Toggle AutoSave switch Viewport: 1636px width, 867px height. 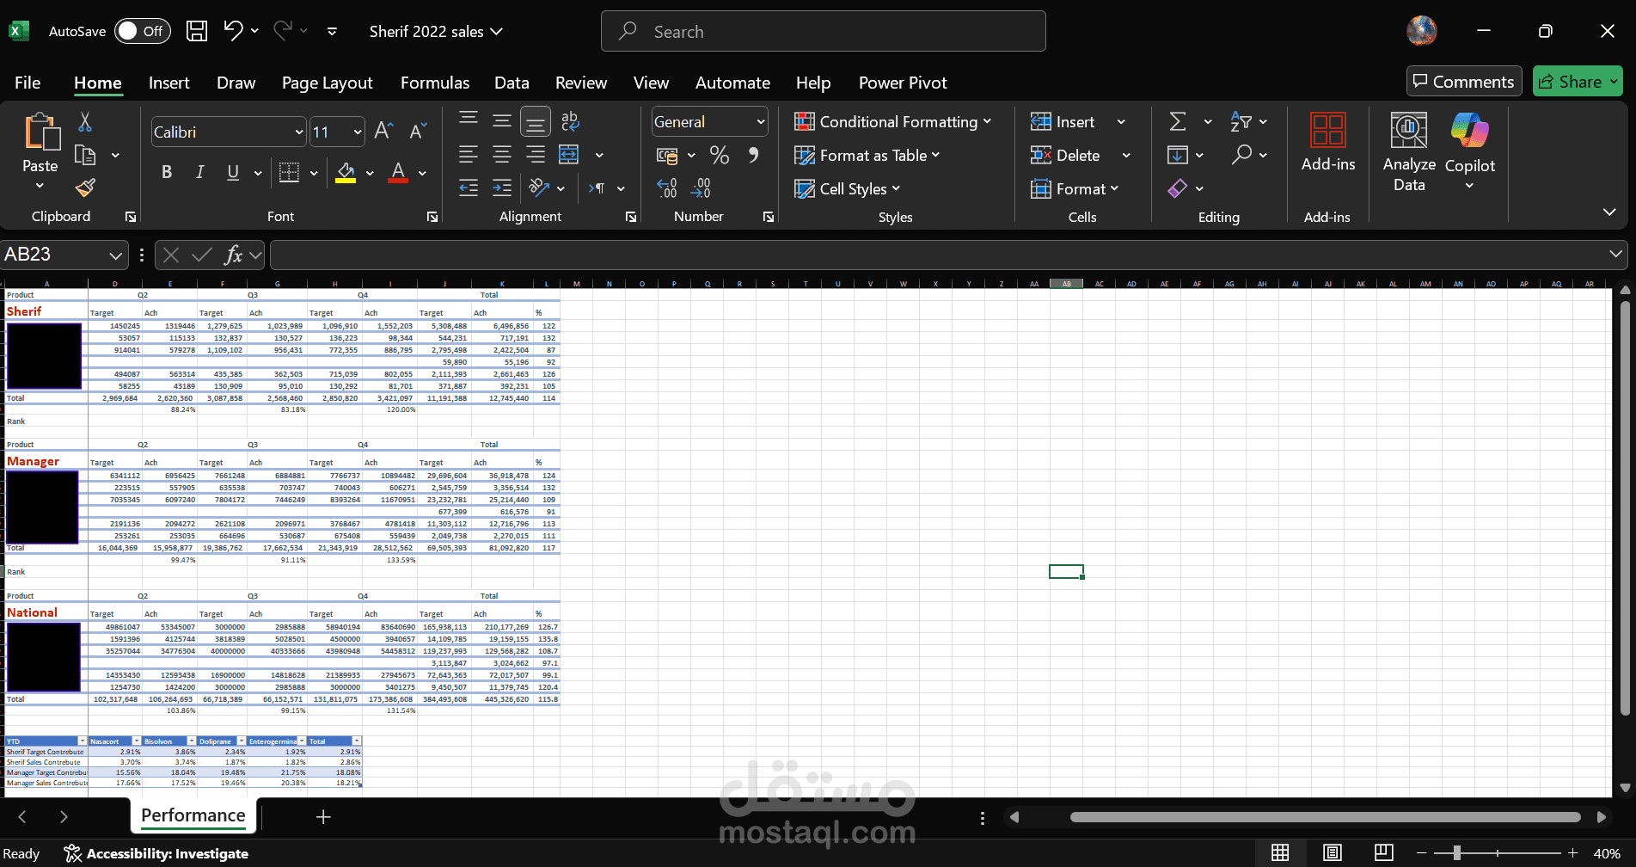pos(142,31)
